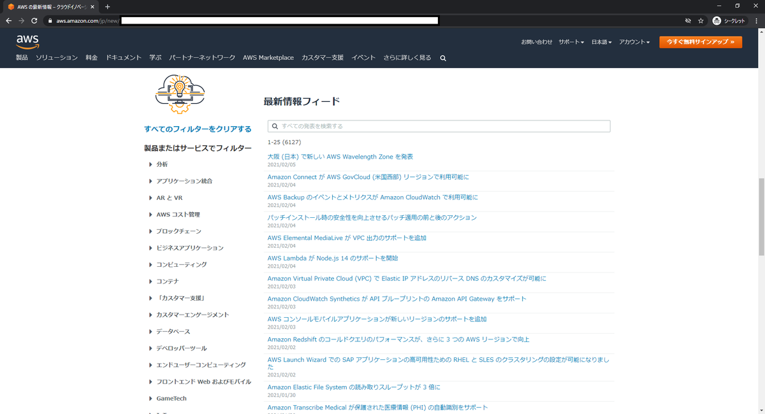
Task: Open the アカウント dropdown
Action: pos(634,42)
